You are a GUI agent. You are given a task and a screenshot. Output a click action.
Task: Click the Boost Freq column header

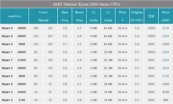point(79,16)
